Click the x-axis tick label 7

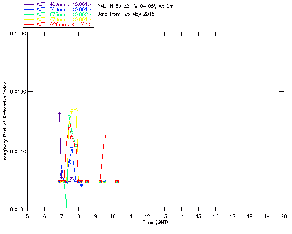point(62,216)
